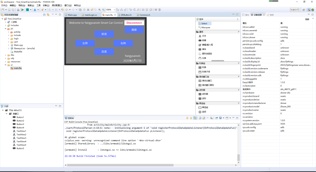
Task: Click Collapse All icon in project explorer
Action: pos(44,15)
